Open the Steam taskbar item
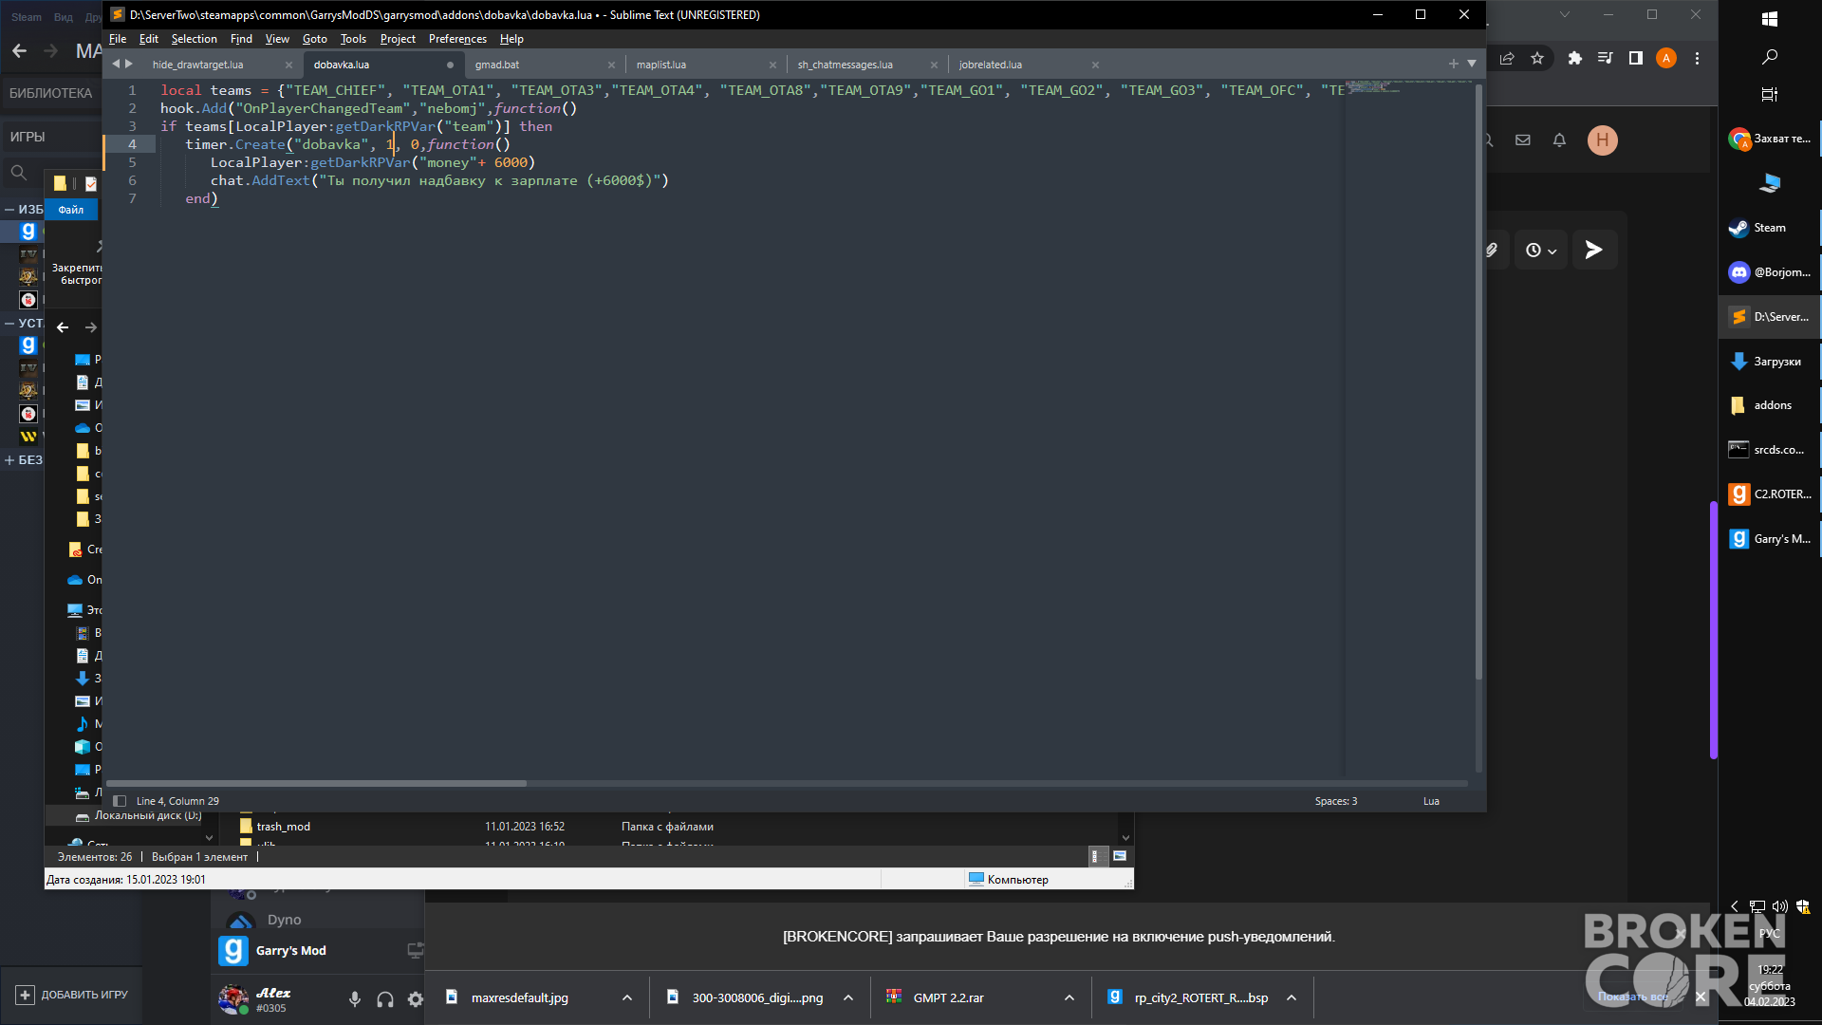Screen dimensions: 1822x1025 (x=1769, y=228)
